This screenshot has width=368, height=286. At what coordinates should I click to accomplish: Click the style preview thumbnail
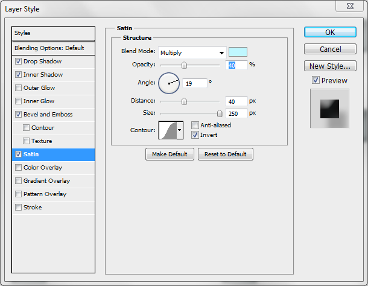pyautogui.click(x=330, y=109)
